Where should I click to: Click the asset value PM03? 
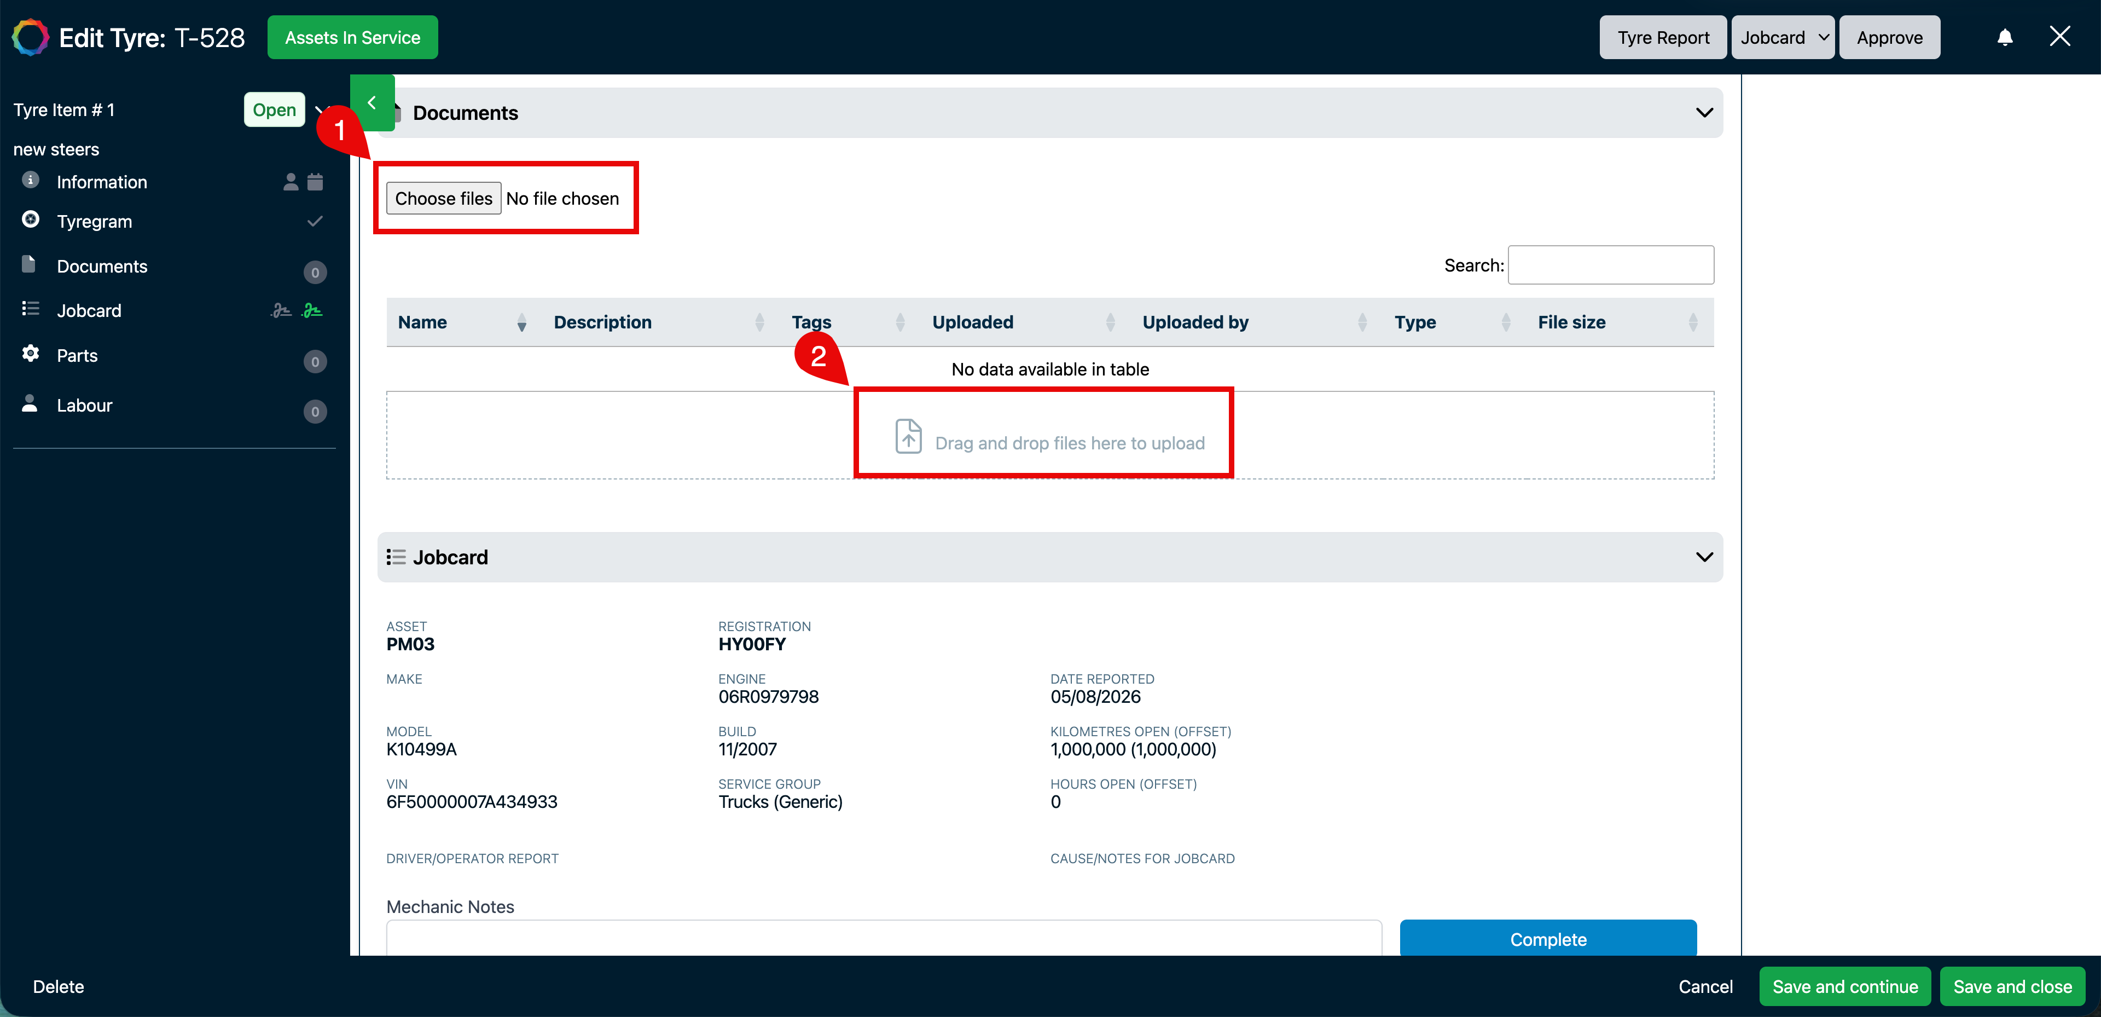coord(410,644)
